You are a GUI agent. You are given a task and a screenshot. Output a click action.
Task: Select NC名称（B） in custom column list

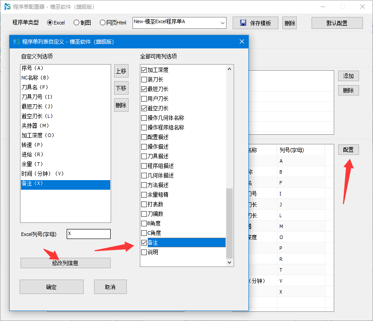[65, 78]
